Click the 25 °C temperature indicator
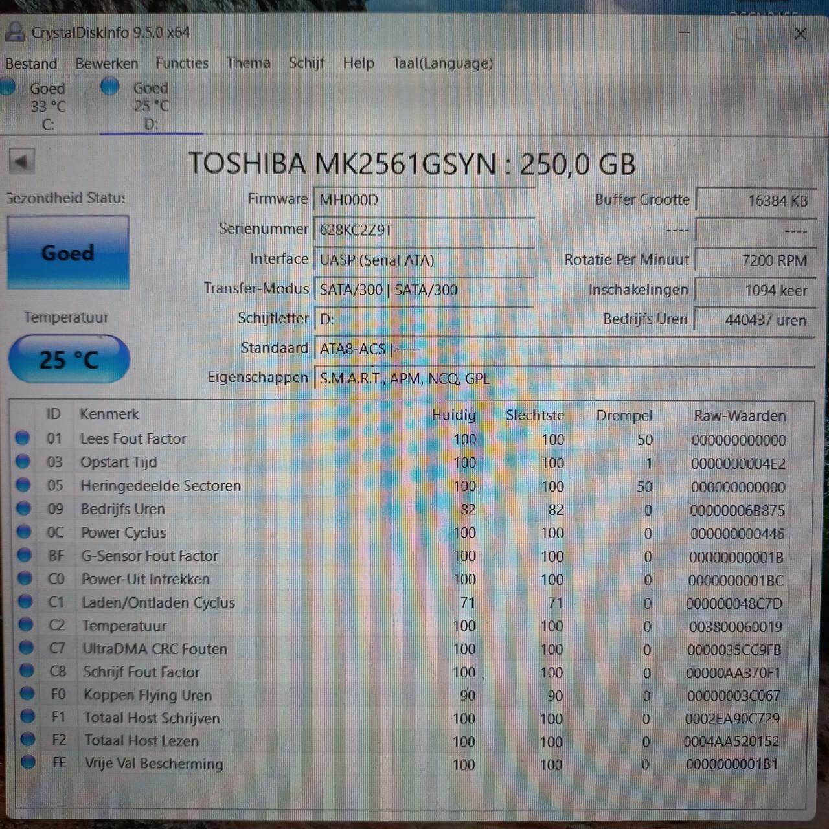This screenshot has width=829, height=829. pyautogui.click(x=69, y=359)
